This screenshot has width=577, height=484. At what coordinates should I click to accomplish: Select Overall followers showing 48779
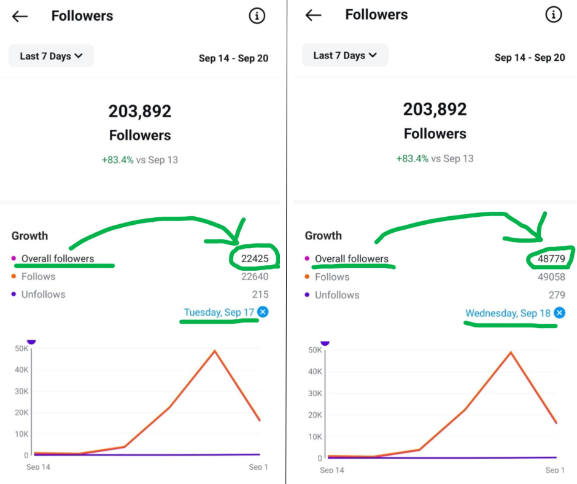click(352, 259)
